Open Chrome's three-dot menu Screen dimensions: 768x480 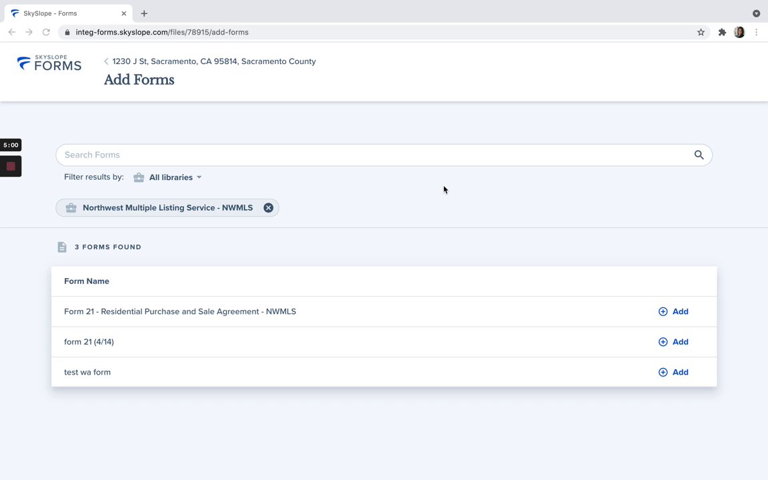point(757,32)
